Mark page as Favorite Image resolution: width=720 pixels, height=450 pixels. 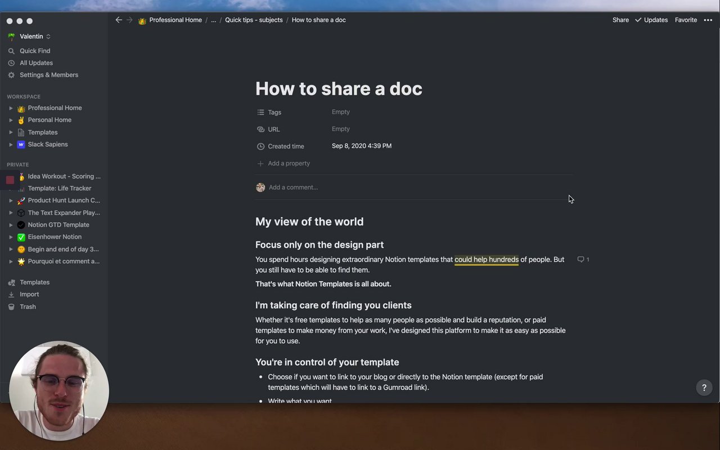(x=686, y=20)
